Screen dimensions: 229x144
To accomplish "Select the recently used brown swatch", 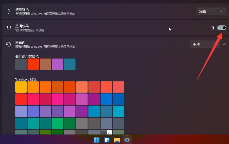I will (x=46, y=64).
